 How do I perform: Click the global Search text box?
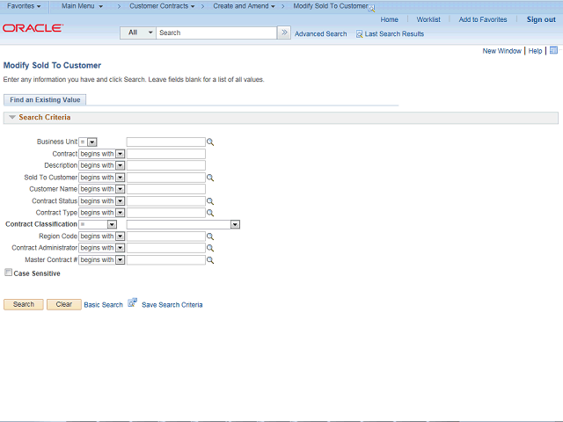216,33
